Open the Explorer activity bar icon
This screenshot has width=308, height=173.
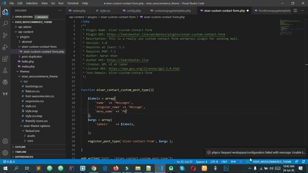coord(5,12)
